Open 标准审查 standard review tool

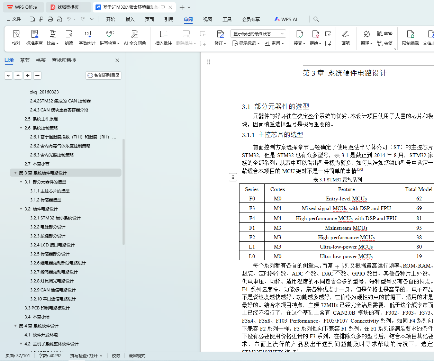pyautogui.click(x=35, y=38)
